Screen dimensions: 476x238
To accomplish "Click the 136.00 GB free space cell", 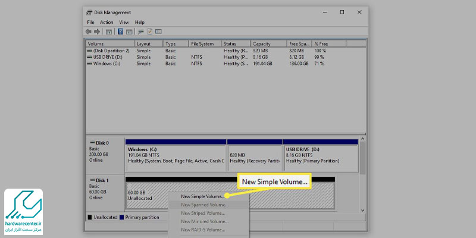I will click(299, 64).
